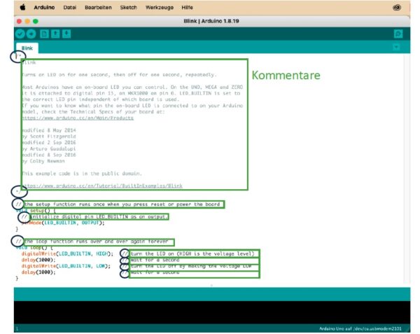The height and width of the screenshot is (334, 420).
Task: Expand the tab options dropdown arrow
Action: pyautogui.click(x=396, y=47)
